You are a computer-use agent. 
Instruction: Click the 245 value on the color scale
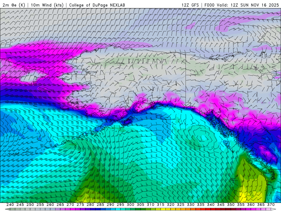click(20, 205)
